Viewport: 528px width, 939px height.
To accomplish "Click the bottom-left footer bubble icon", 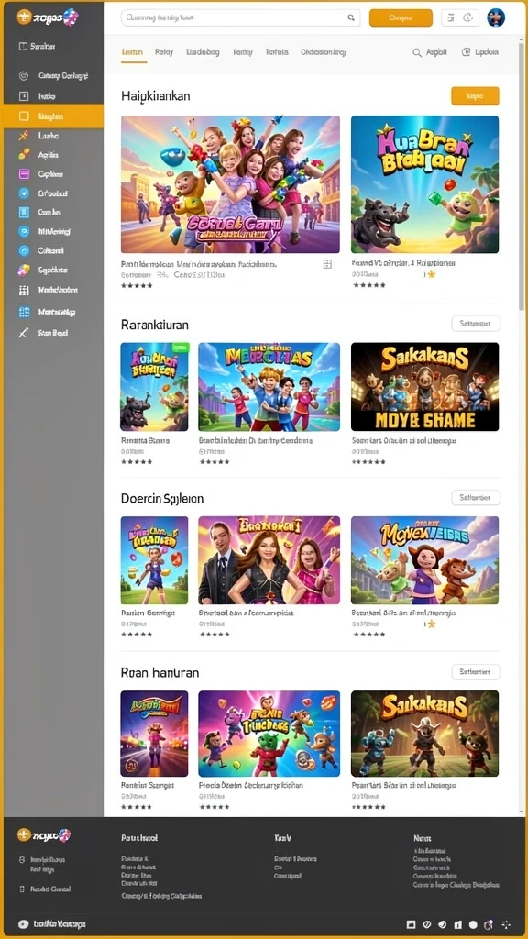I will pyautogui.click(x=23, y=924).
